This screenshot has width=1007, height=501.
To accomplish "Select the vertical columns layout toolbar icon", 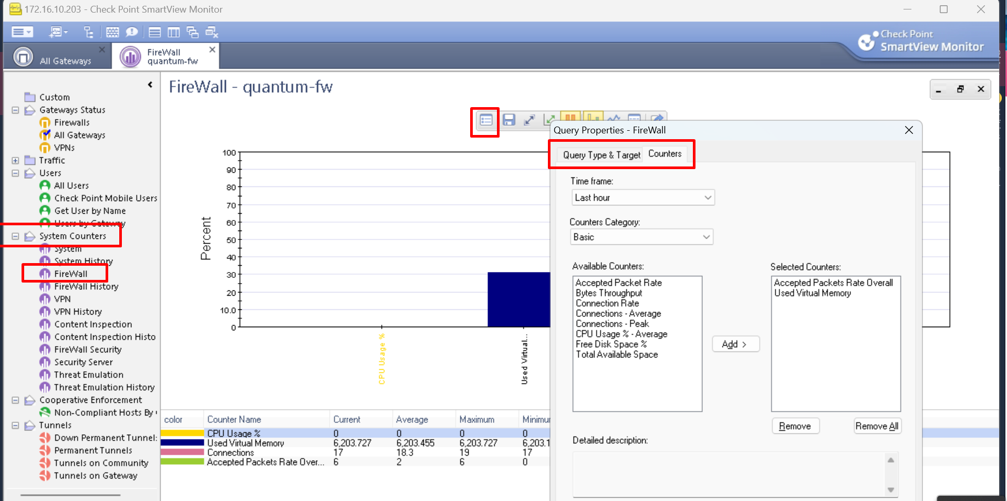I will tap(174, 32).
